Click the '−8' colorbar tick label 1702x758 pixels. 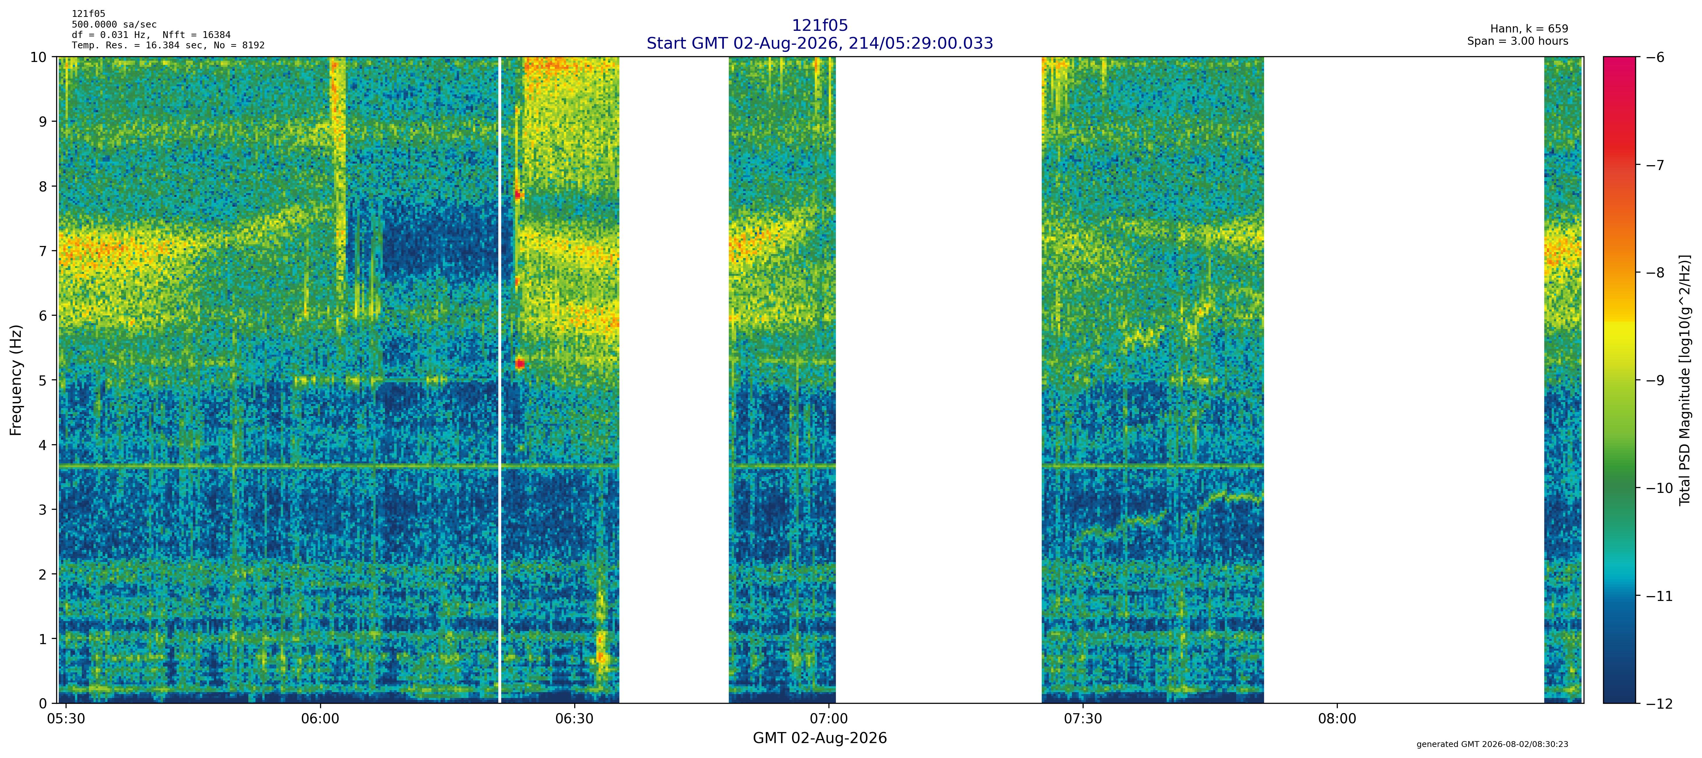coord(1654,273)
